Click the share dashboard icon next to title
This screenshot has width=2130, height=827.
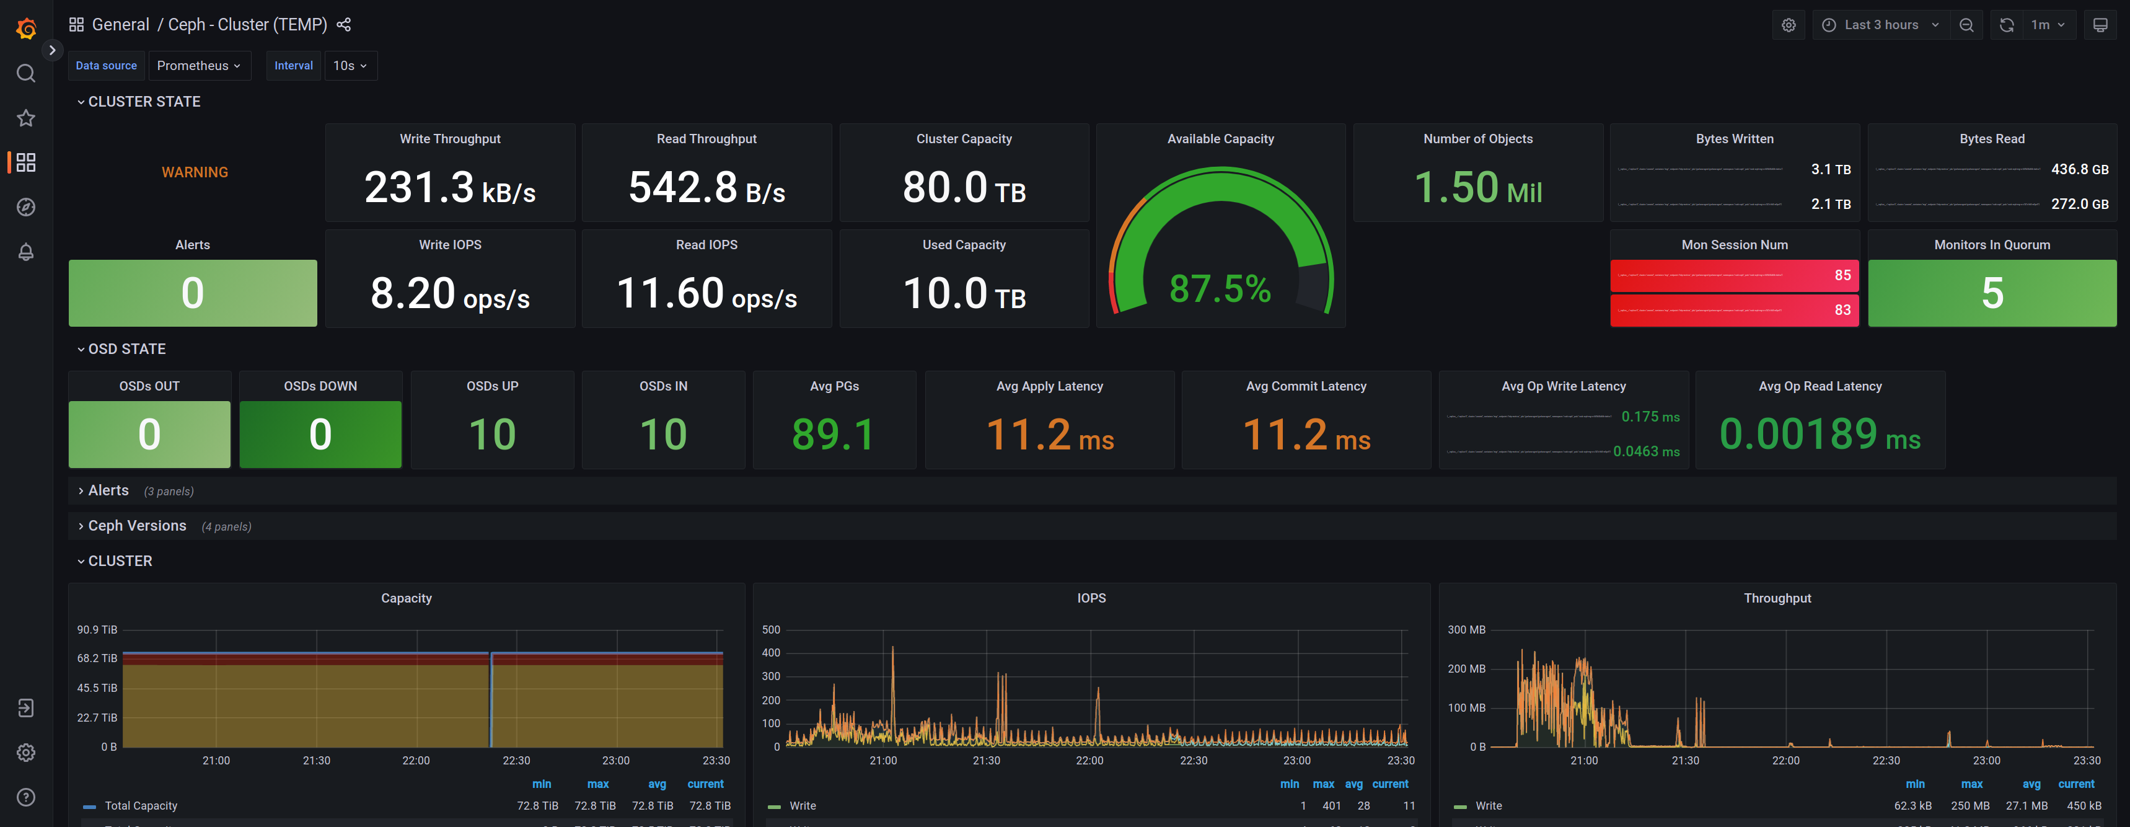point(344,24)
